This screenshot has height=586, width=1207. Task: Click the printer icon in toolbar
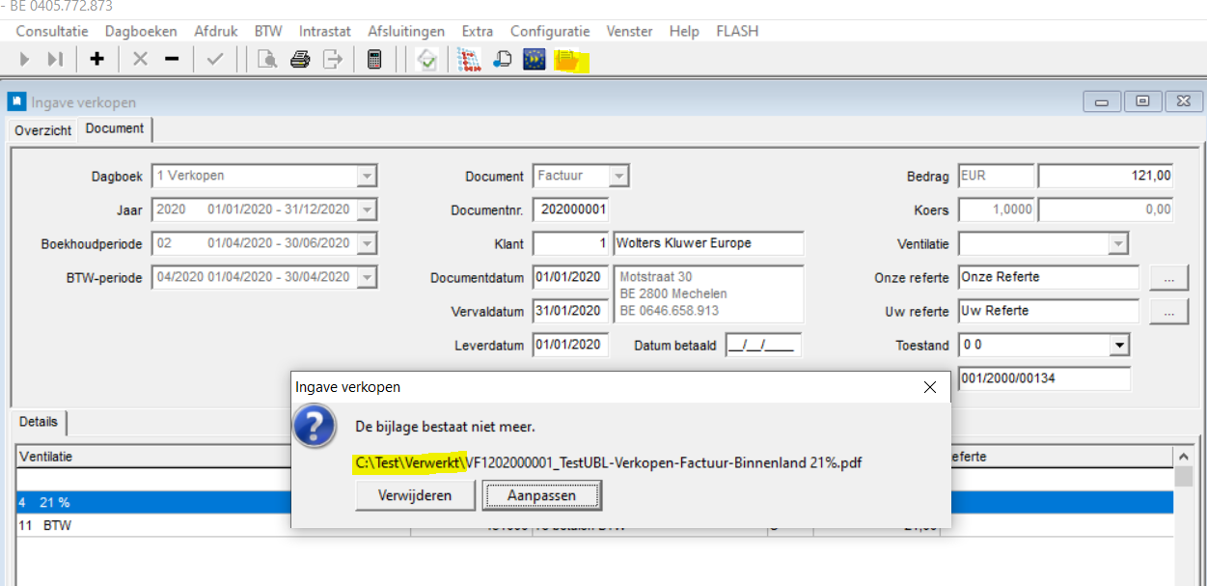pyautogui.click(x=300, y=60)
